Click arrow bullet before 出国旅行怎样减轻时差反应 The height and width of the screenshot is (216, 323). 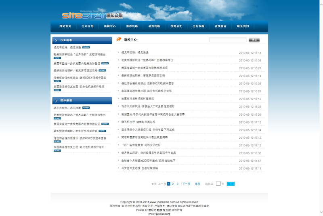(119, 99)
